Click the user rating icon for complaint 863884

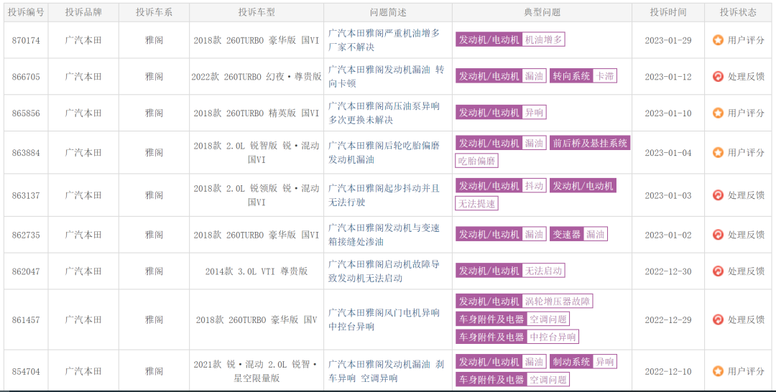718,152
